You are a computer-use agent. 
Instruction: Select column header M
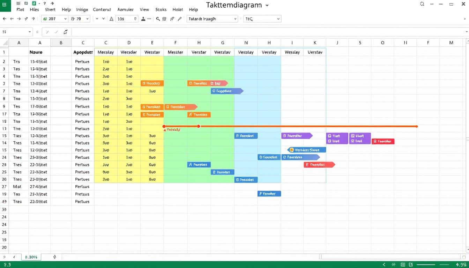451,43
